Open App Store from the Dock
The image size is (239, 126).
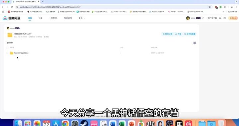click(x=56, y=123)
